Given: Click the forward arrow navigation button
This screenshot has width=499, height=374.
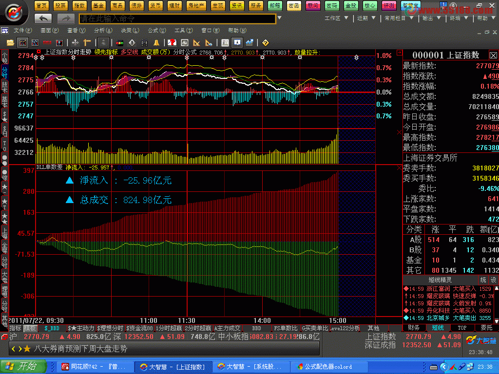Looking at the screenshot, I should tap(66, 19).
